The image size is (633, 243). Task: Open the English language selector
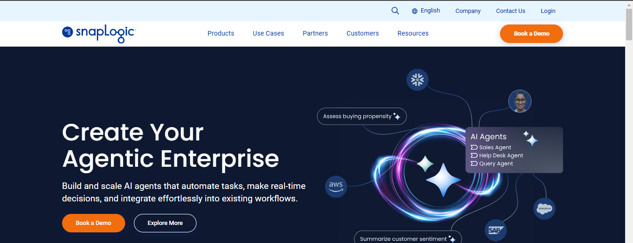point(430,11)
